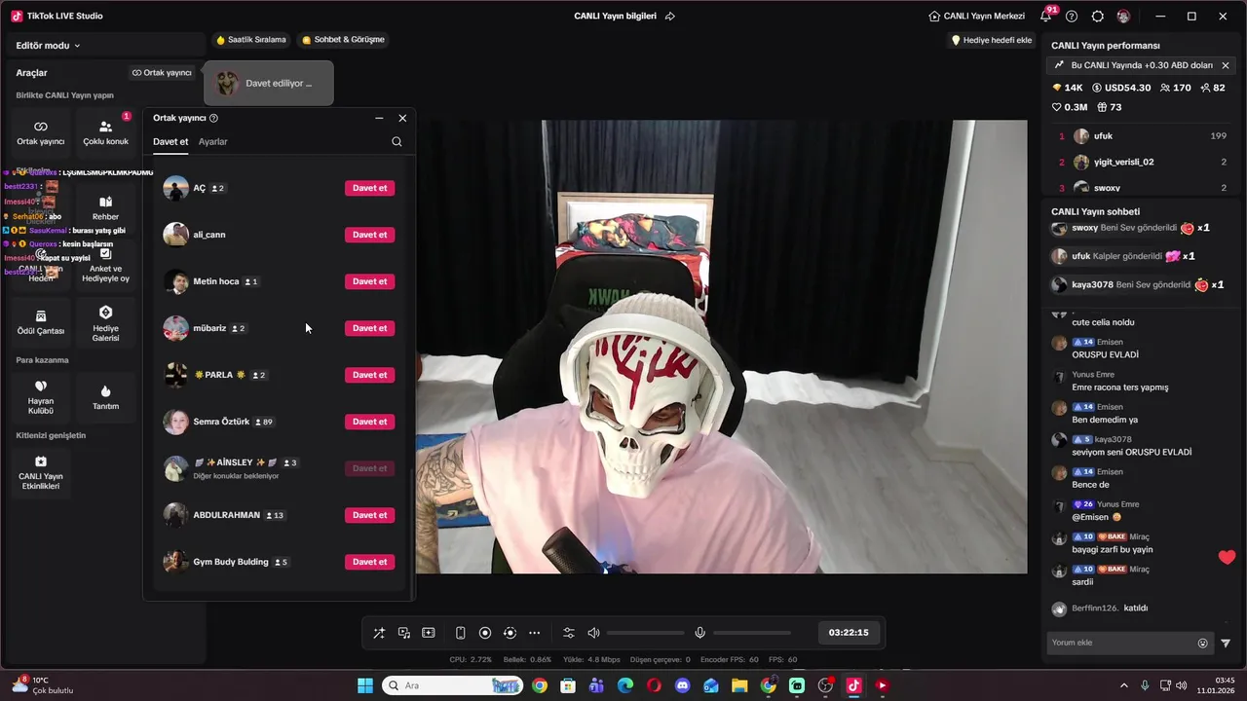Open the audio mixer settings icon
Screen dimensions: 1247x701
click(x=569, y=633)
